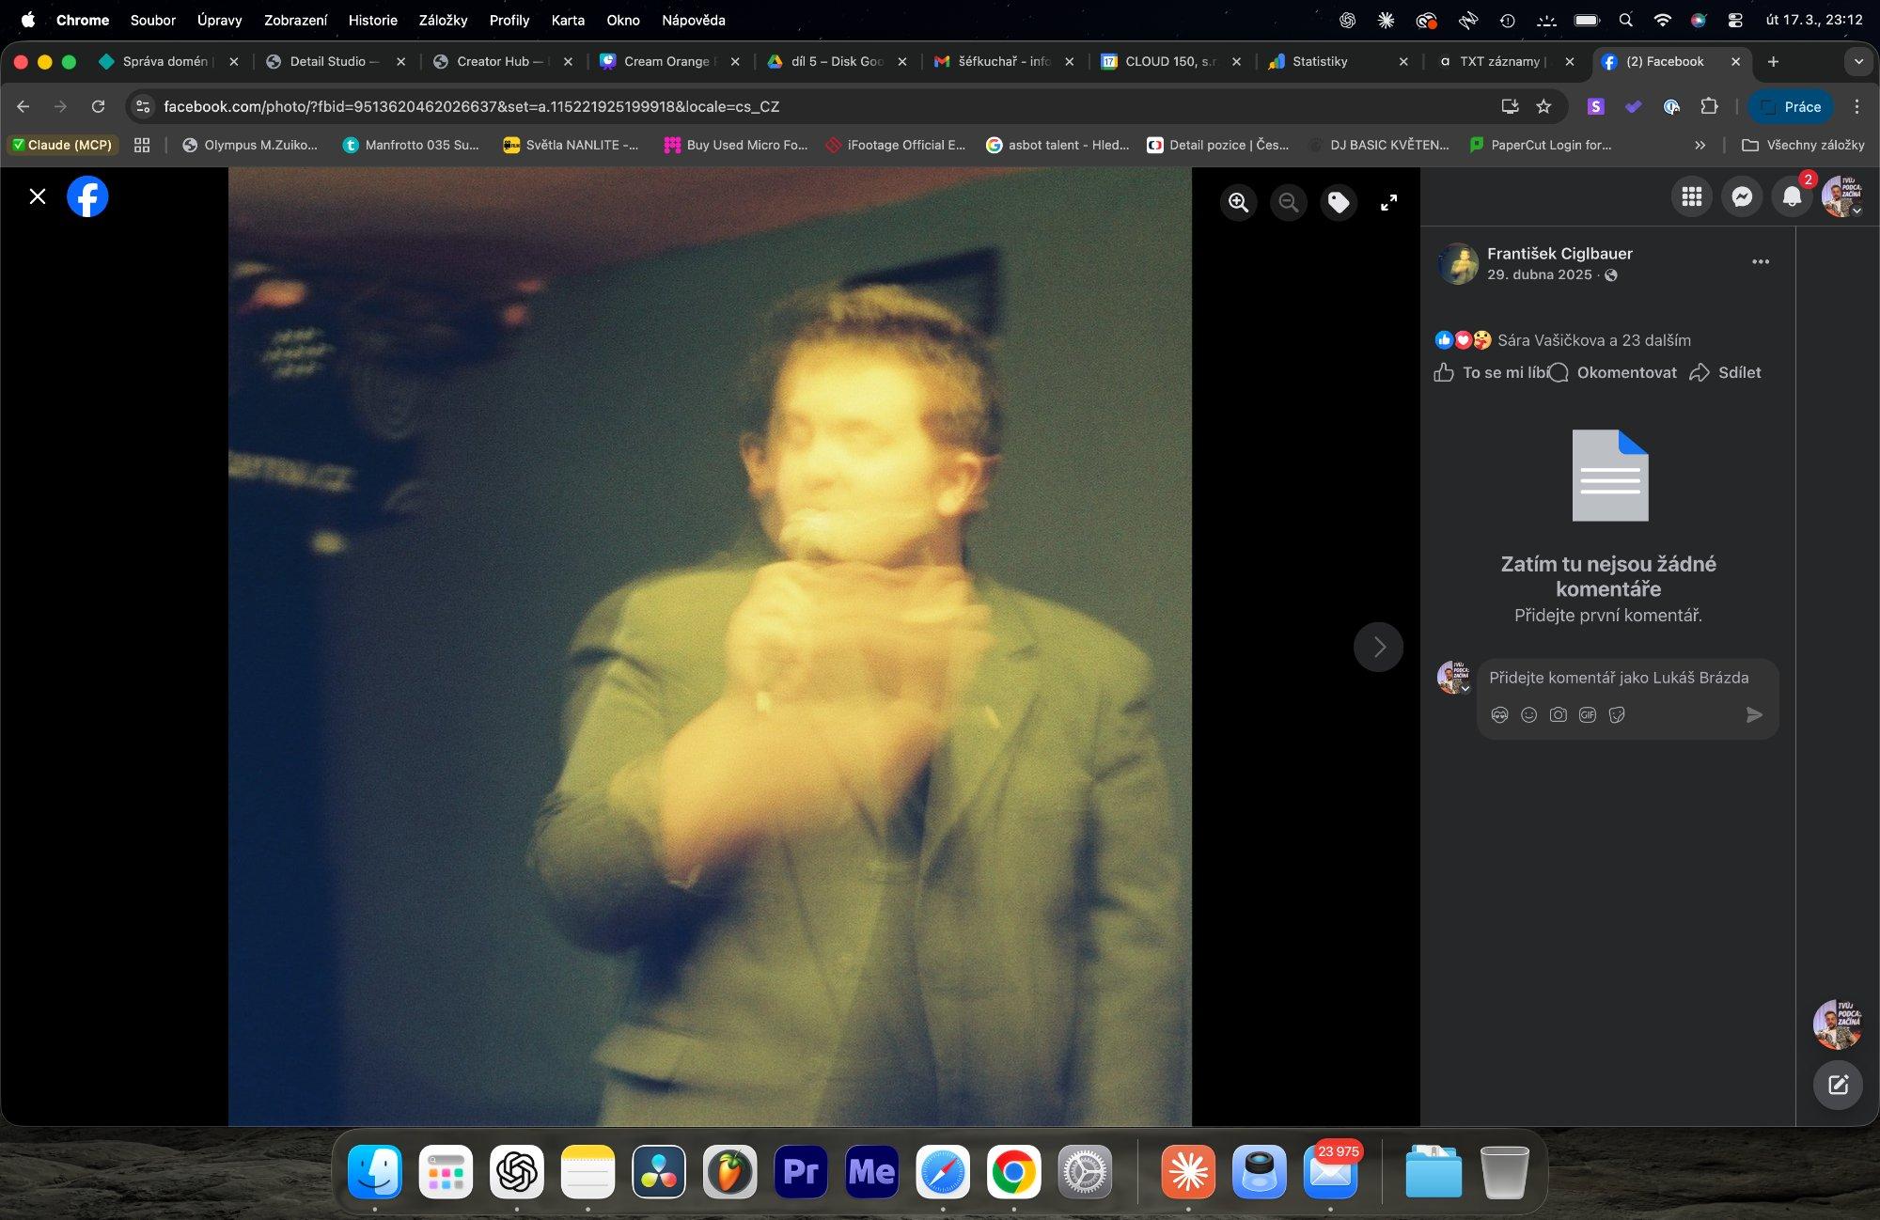The width and height of the screenshot is (1880, 1220).
Task: Enter fullscreen photo view
Action: click(x=1388, y=202)
